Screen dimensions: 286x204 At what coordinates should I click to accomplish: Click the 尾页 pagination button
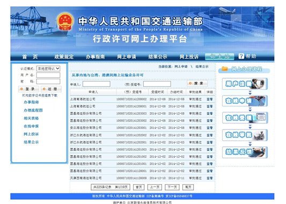click(188, 187)
